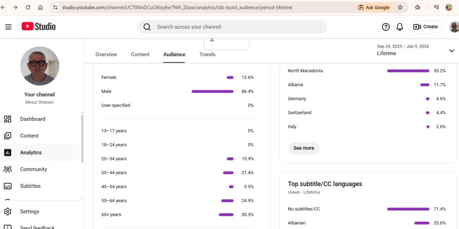Reload the page in browser
This screenshot has height=229, width=459.
tap(28, 7)
